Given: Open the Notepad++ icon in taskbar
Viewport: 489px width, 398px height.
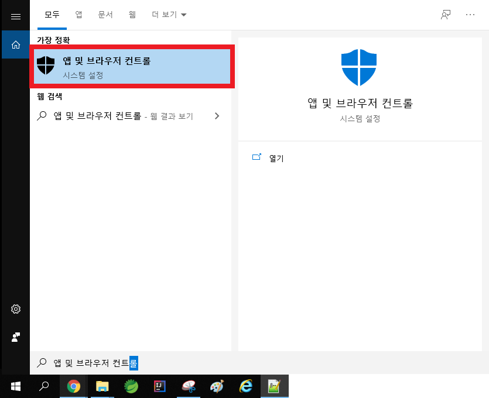Looking at the screenshot, I should pos(275,386).
